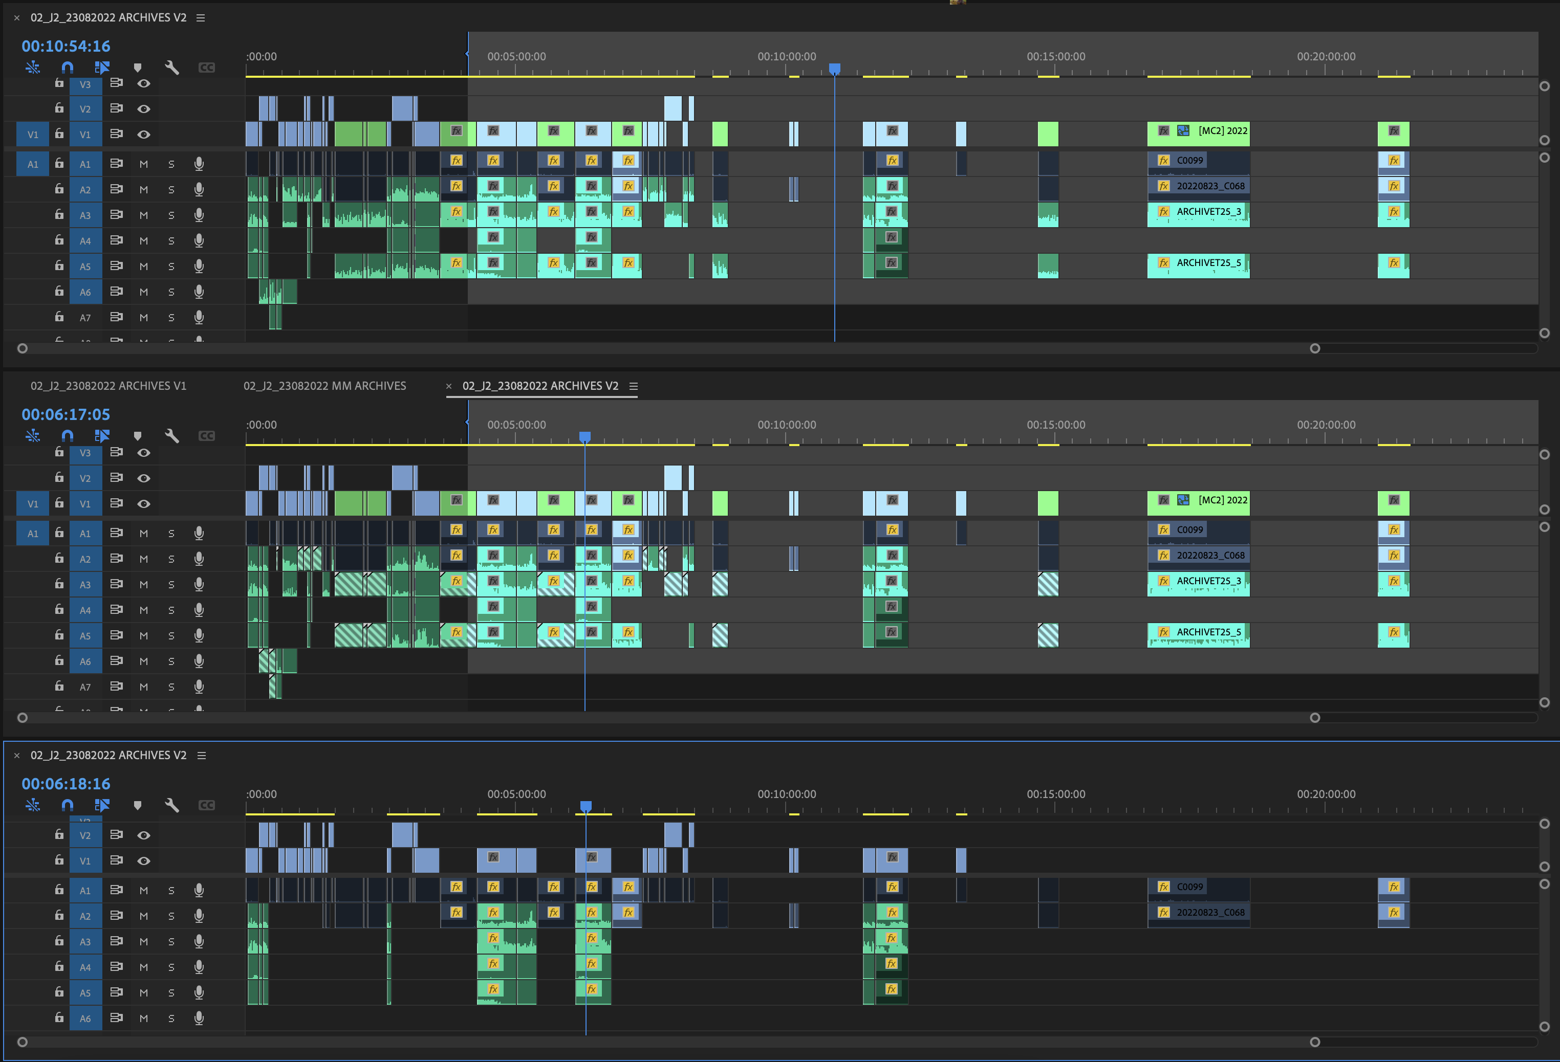Click the playhead marker in the 00:06:18:16 ruler
Viewport: 1560px width, 1062px height.
[586, 805]
